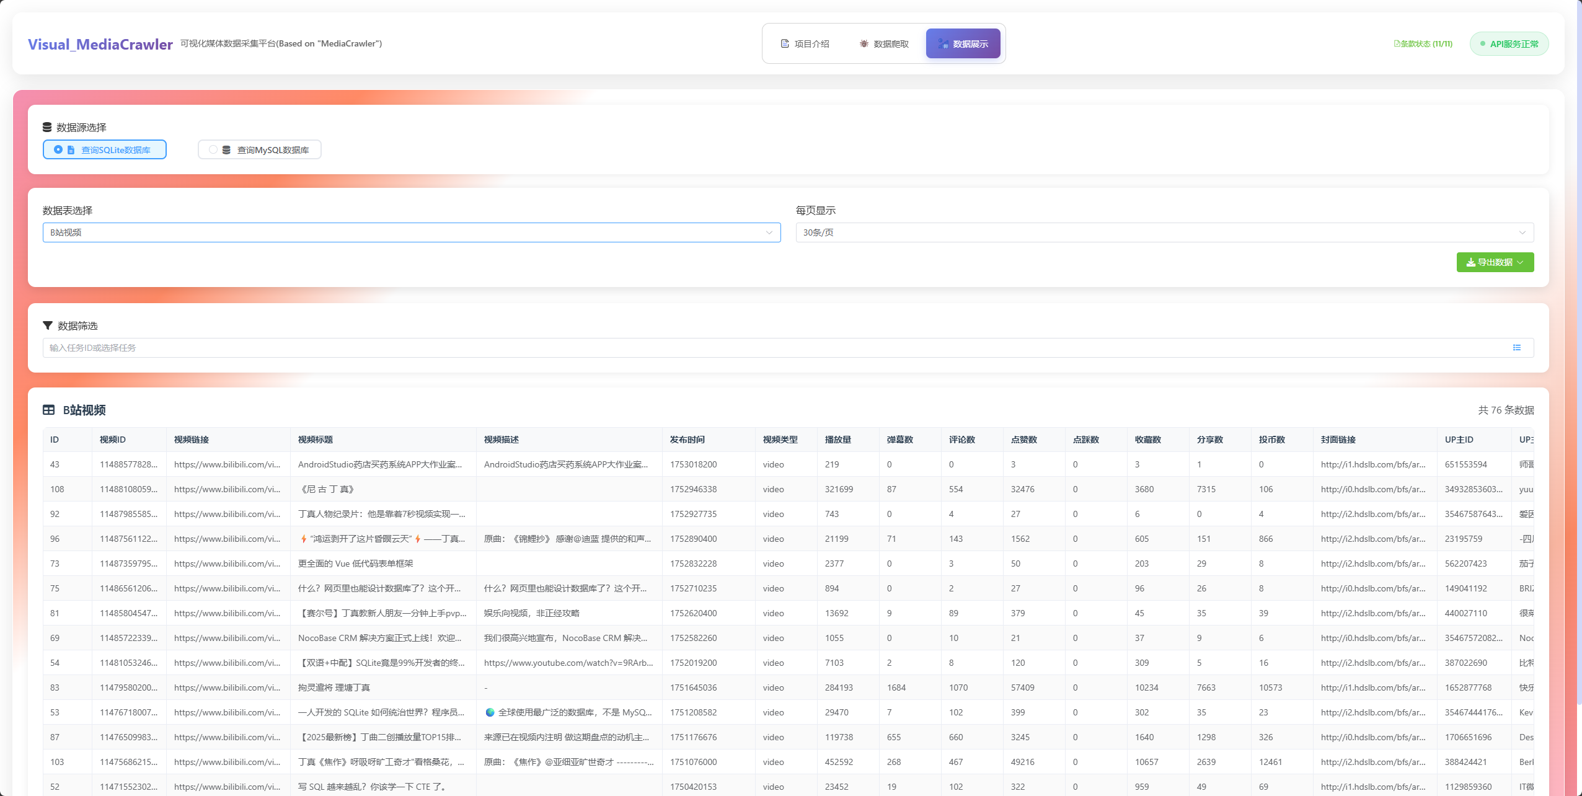Click the spider bug icon beside 数据爬取

tap(864, 44)
